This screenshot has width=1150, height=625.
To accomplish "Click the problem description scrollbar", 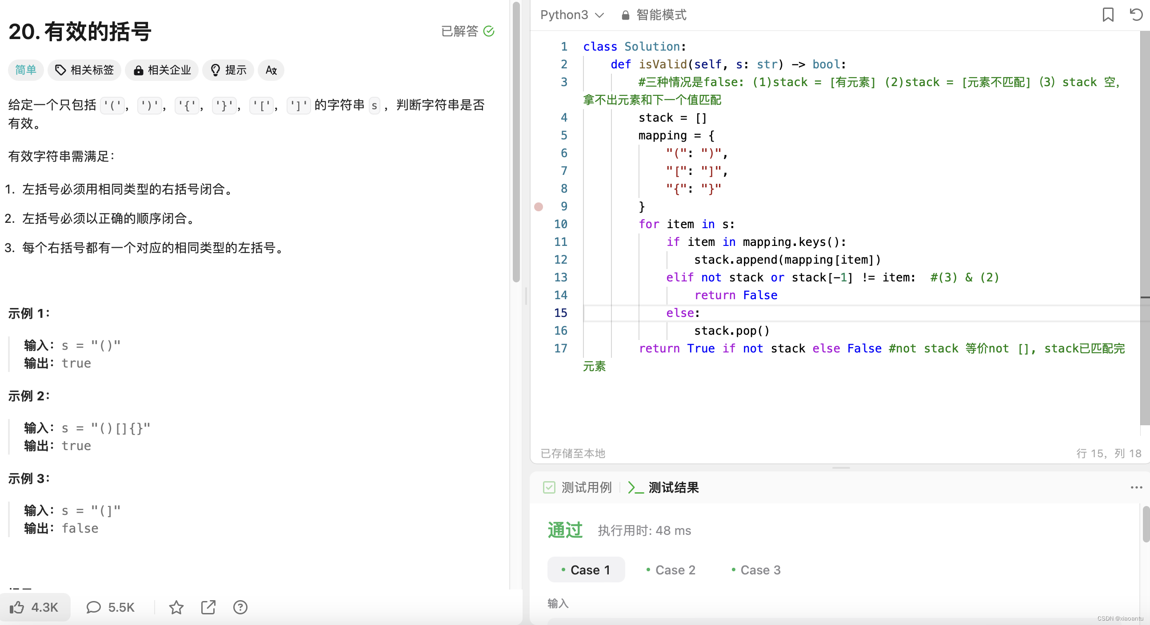I will pos(516,143).
